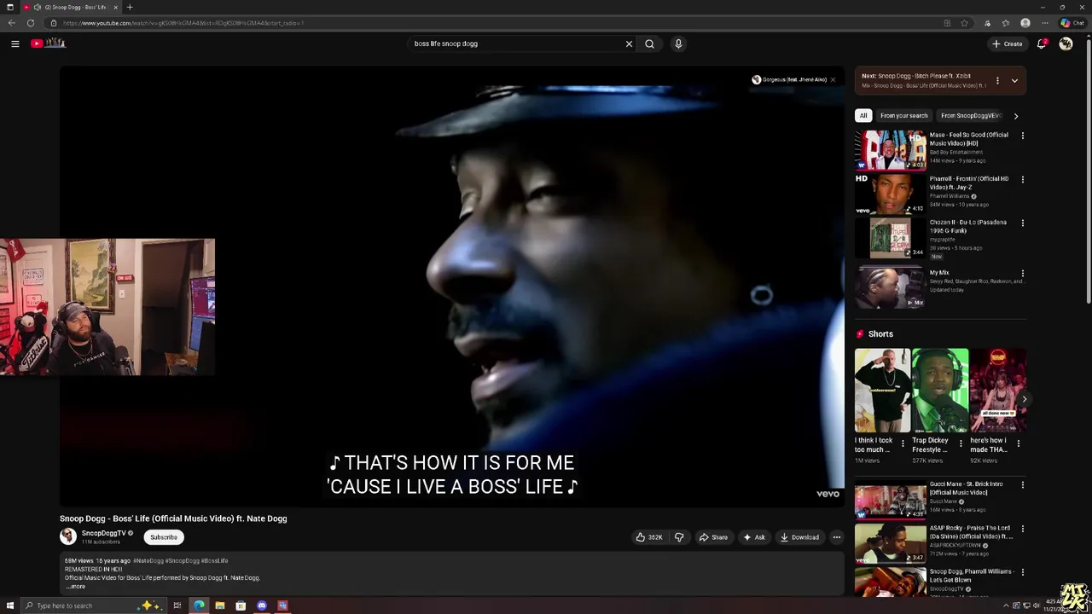Open Pharrell - Frontin' video thumbnail
Viewport: 1092px width, 614px height.
(890, 194)
